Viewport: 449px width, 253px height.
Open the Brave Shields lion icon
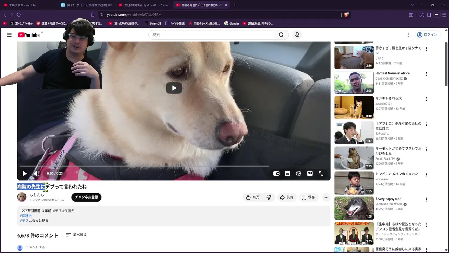tap(347, 14)
